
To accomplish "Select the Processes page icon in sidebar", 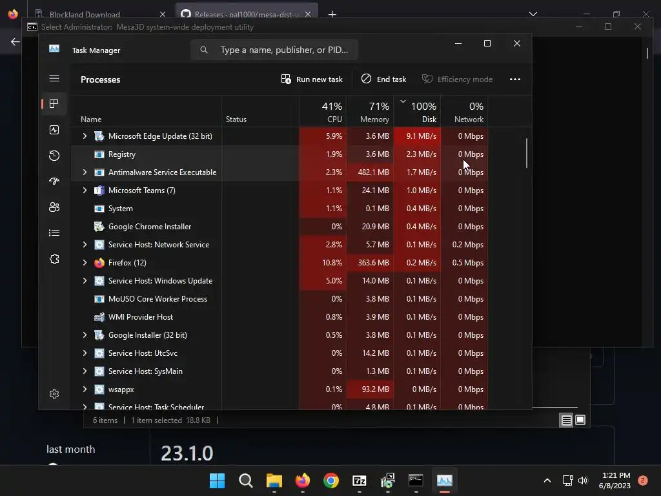I will pos(54,104).
